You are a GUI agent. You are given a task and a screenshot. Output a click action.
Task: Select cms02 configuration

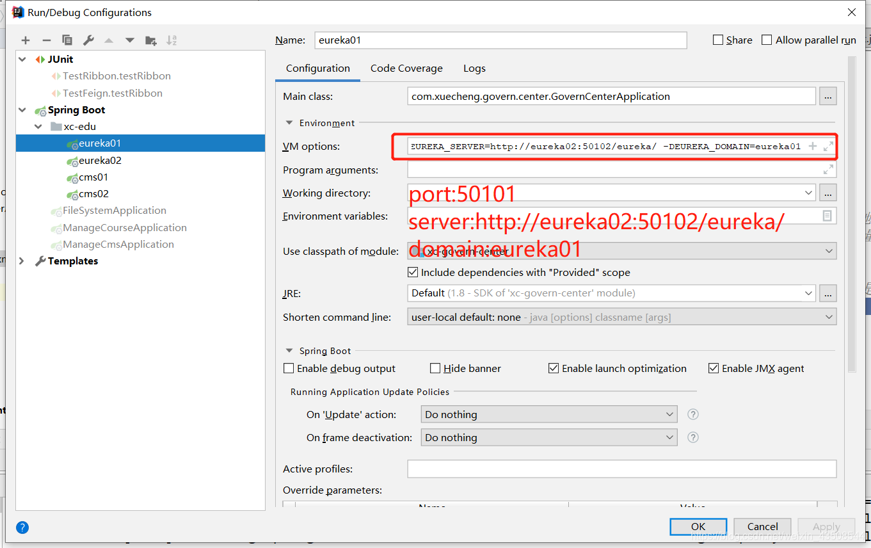93,193
